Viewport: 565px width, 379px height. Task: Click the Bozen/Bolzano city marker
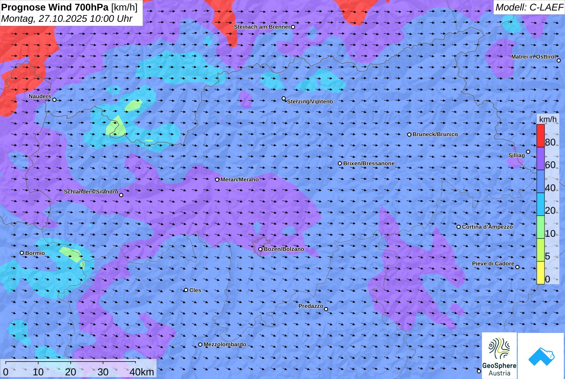tap(260, 249)
